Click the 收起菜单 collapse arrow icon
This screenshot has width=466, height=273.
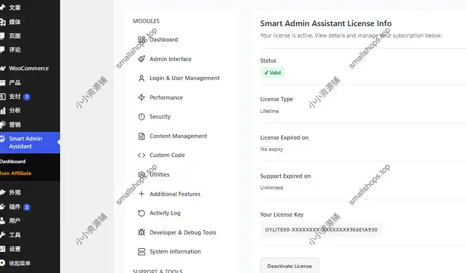coord(3,263)
